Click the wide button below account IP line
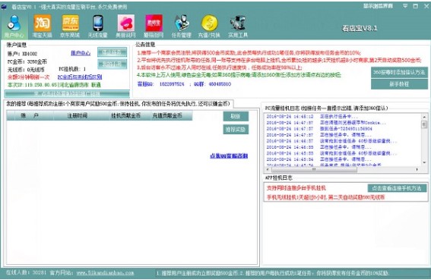Screen dimensions: 431x280 click(x=67, y=94)
